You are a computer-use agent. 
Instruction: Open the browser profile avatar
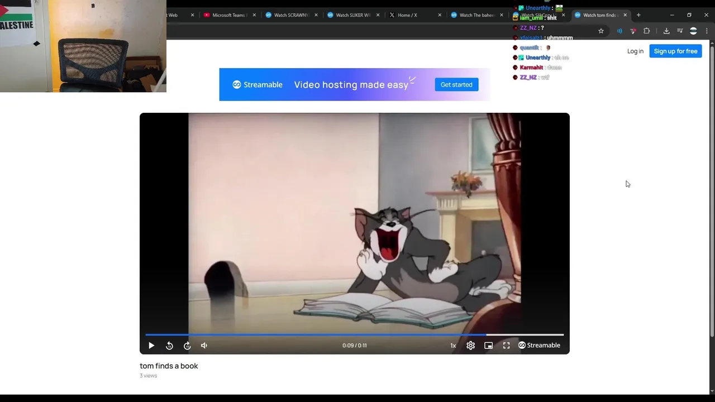[x=693, y=31]
